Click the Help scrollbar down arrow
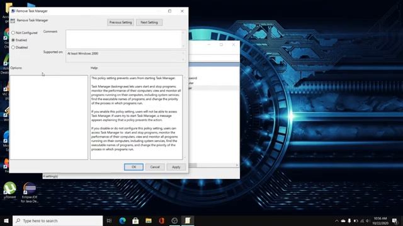The height and width of the screenshot is (226, 403). 184,158
